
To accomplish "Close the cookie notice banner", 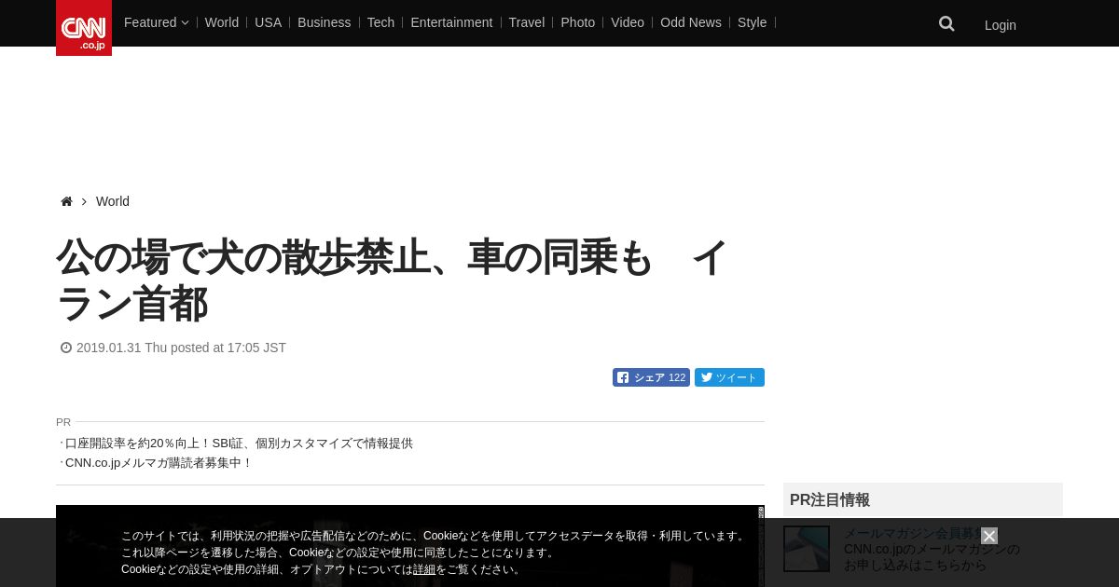I will (989, 536).
